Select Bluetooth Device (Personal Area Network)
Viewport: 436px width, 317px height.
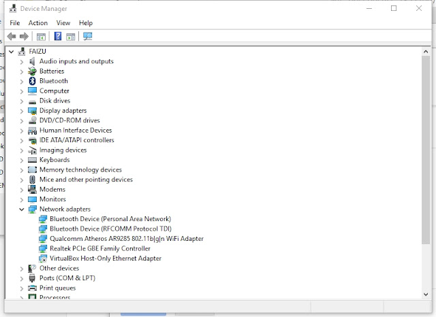pos(110,219)
